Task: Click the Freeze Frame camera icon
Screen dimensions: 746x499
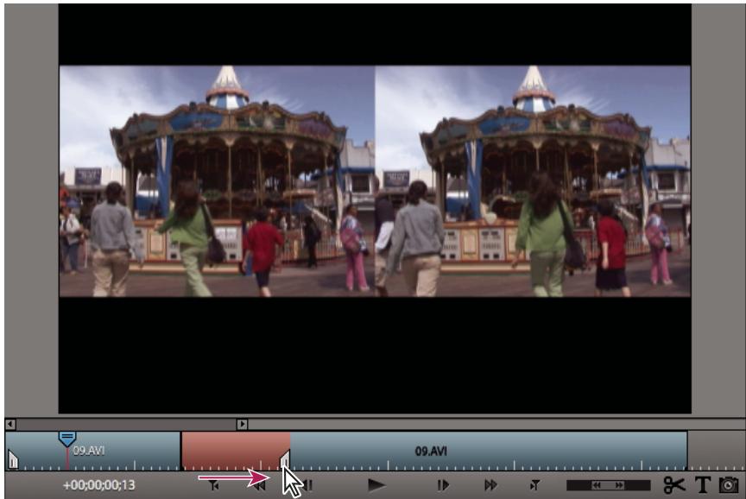Action: [728, 485]
